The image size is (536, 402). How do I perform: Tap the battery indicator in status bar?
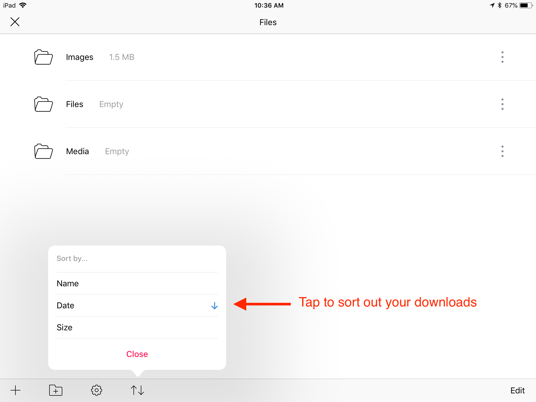(x=526, y=5)
